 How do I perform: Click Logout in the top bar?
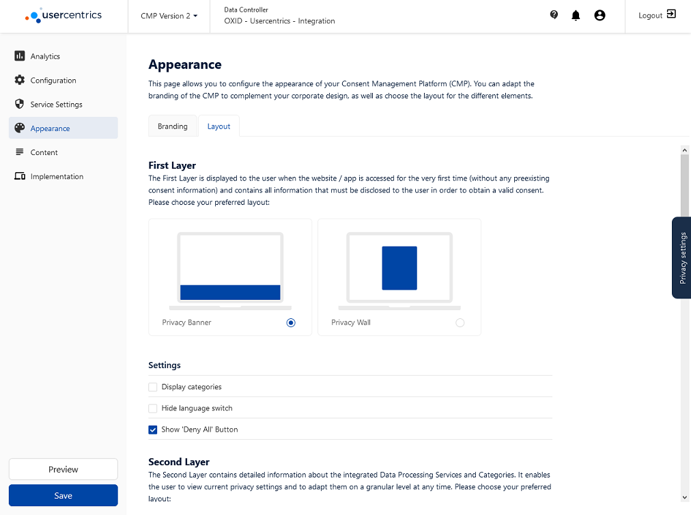[657, 15]
